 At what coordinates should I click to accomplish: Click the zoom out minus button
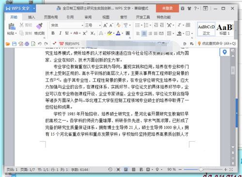click(x=181, y=169)
